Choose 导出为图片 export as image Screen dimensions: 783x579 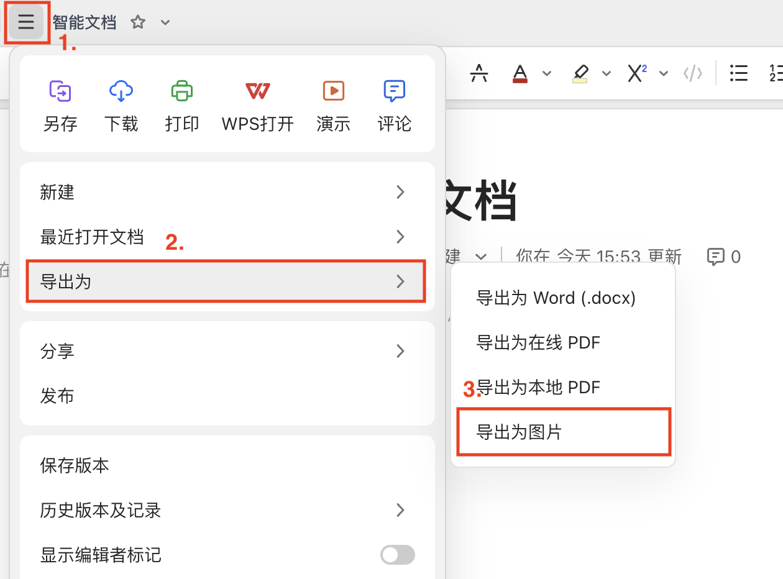(563, 432)
